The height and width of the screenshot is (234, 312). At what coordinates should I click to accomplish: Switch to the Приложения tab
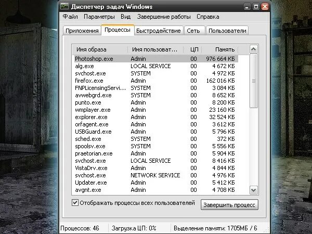[x=82, y=31]
